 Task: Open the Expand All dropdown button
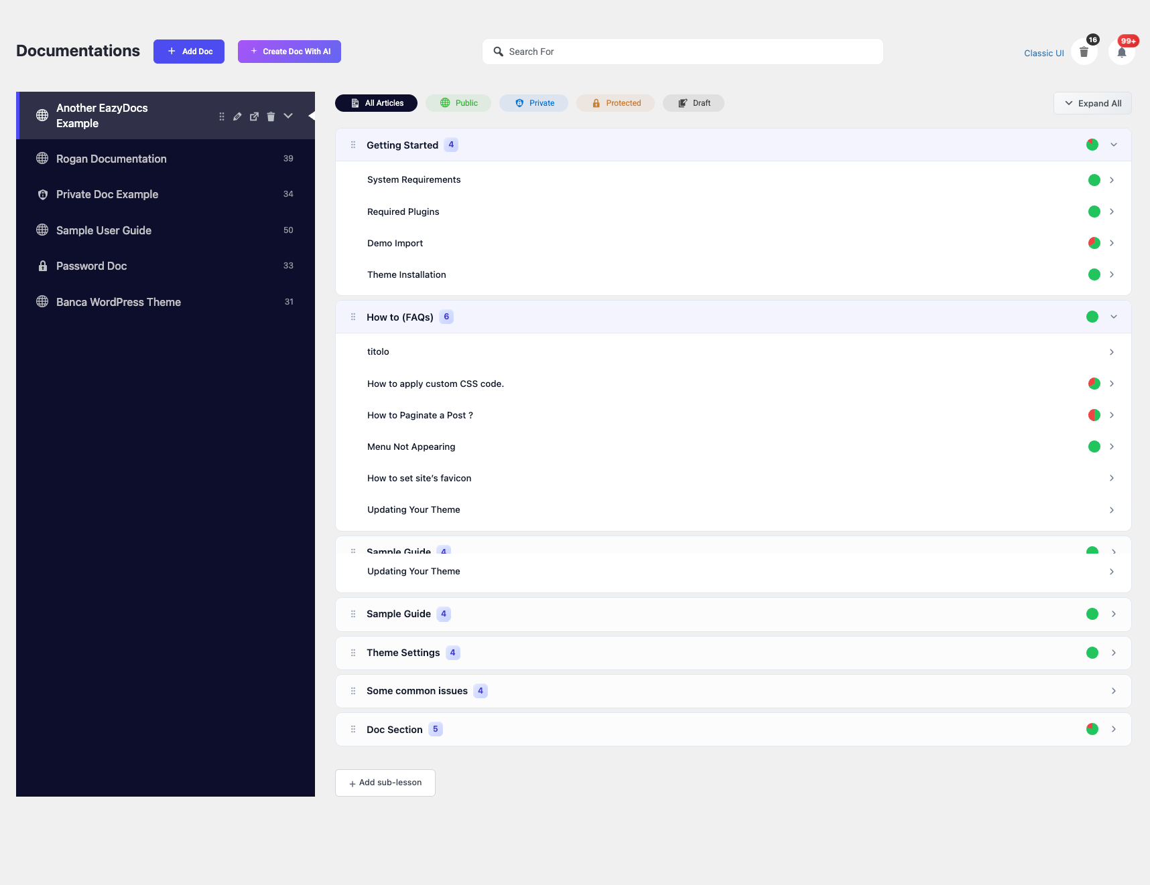[1092, 103]
